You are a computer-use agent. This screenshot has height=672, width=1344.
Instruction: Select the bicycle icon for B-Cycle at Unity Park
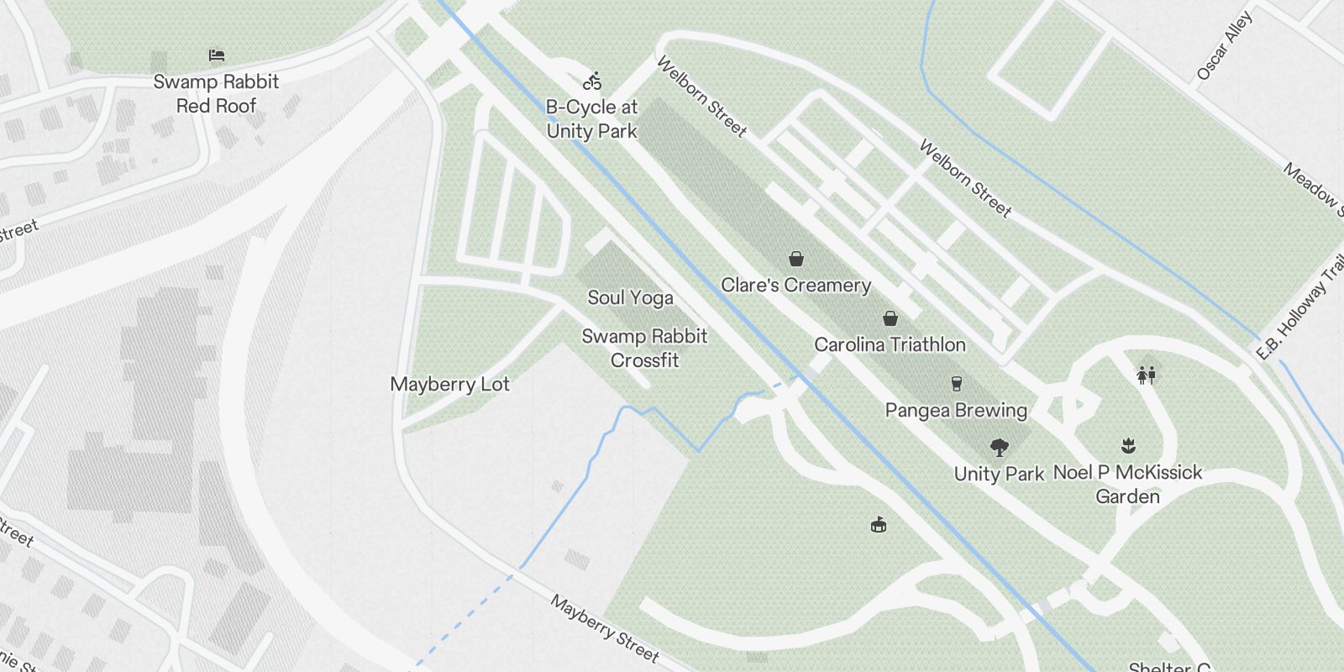(592, 81)
